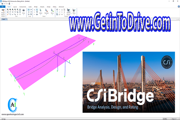Click the CSiBridge splash image
This screenshot has height=120, width=180.
(129, 82)
